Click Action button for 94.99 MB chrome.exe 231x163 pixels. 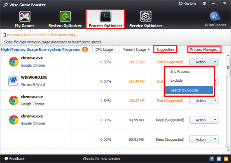click(x=201, y=120)
